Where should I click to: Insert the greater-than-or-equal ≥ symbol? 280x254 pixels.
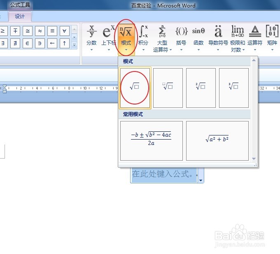3,31
